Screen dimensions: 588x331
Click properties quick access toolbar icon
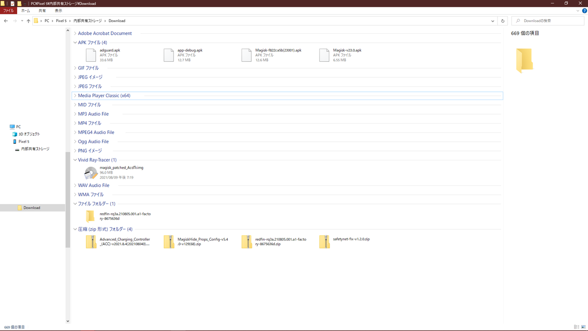click(x=13, y=3)
